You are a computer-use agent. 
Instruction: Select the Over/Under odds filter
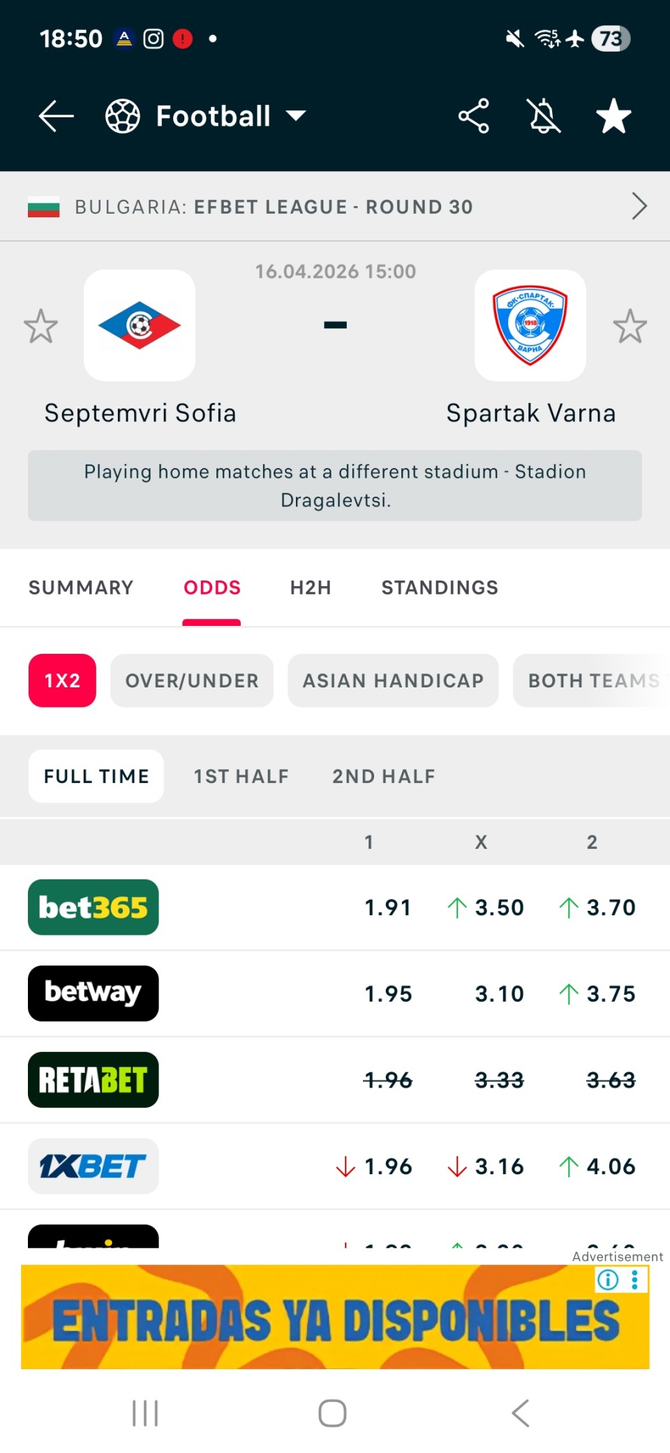pos(192,680)
